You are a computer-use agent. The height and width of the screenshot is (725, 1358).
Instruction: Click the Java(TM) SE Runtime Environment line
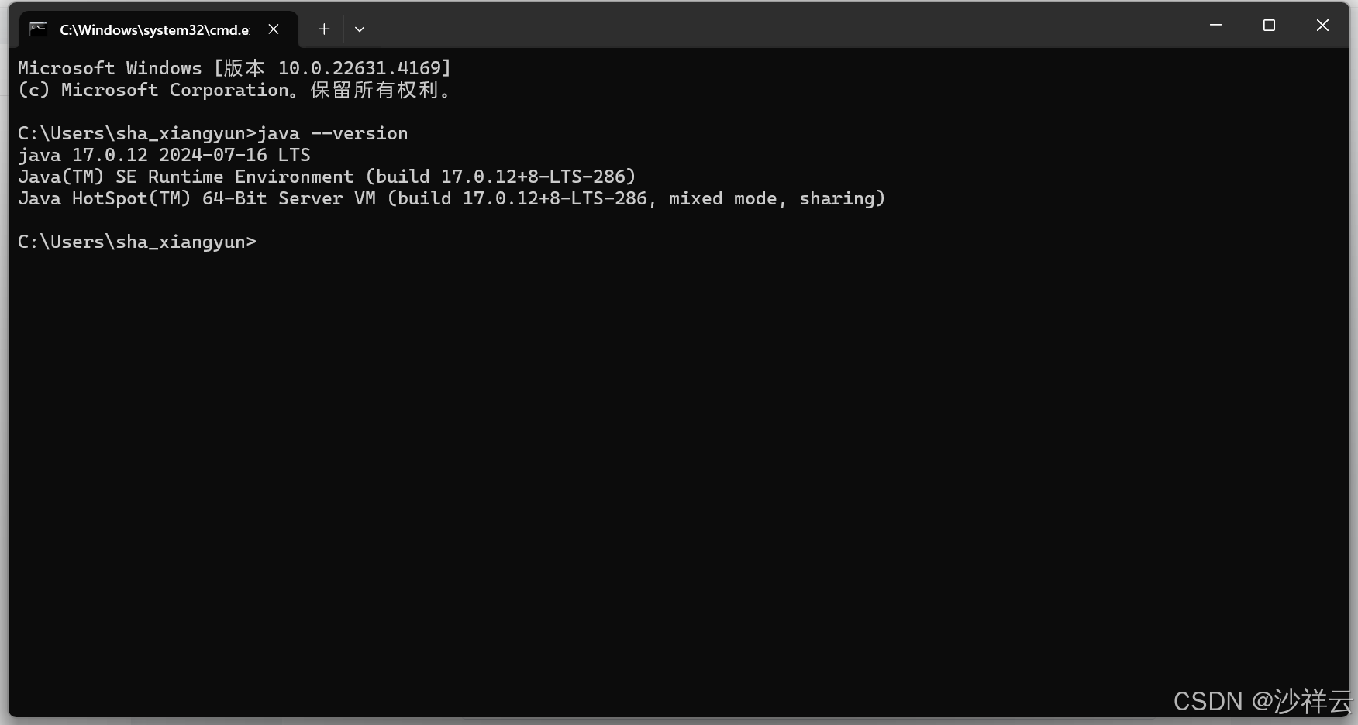click(x=327, y=177)
